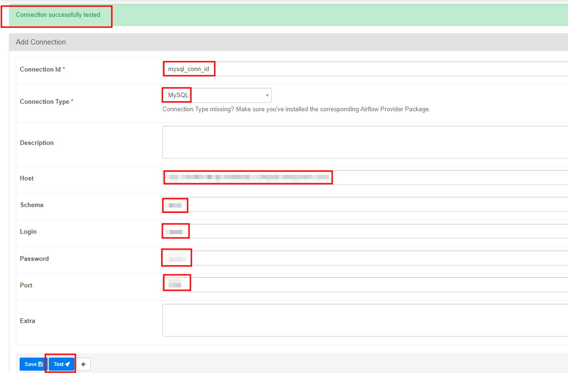Click the 'Connection Type missing?' help text

coord(296,109)
